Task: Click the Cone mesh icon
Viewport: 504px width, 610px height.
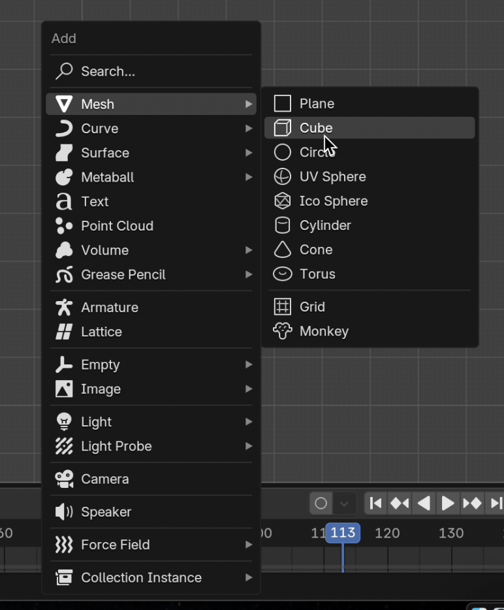Action: click(x=282, y=249)
